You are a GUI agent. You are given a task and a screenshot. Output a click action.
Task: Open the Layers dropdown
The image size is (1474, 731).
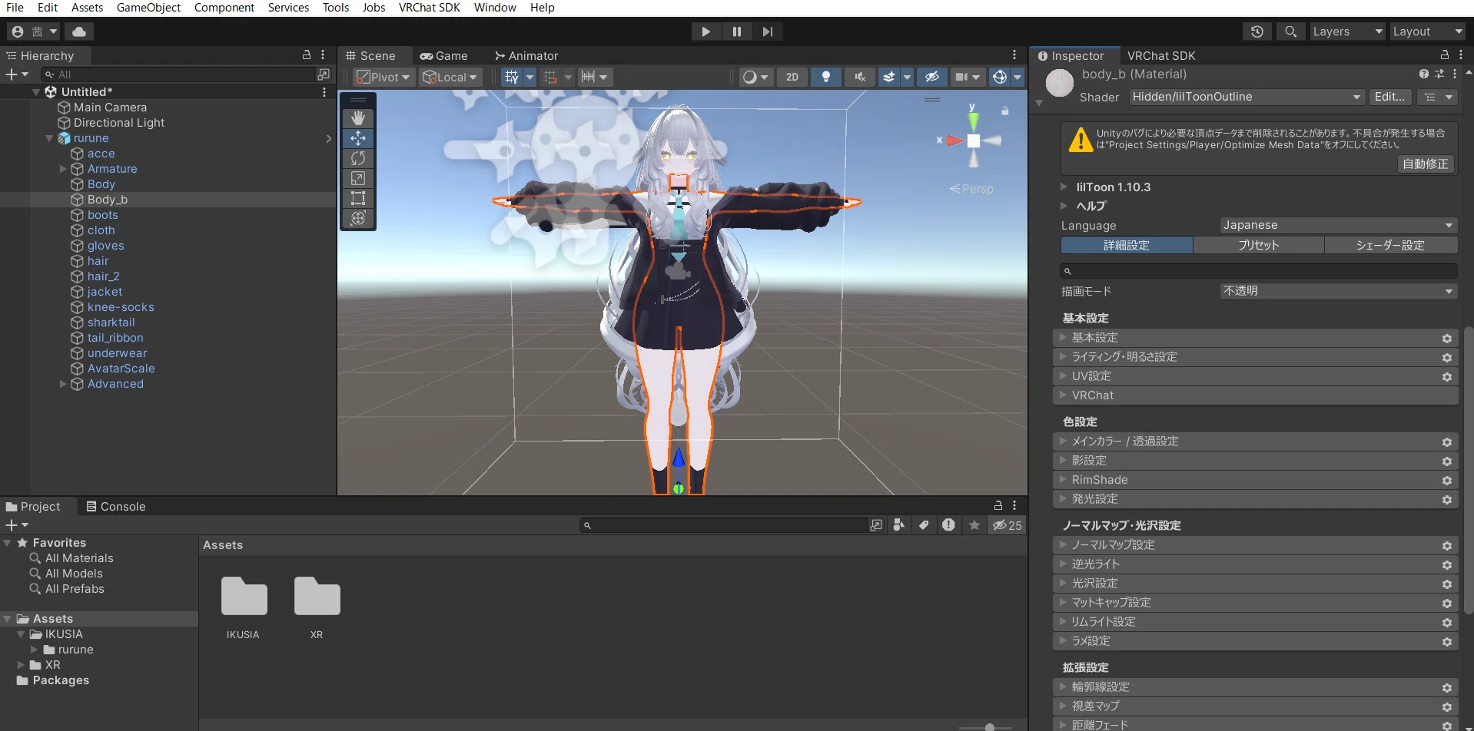click(x=1348, y=31)
